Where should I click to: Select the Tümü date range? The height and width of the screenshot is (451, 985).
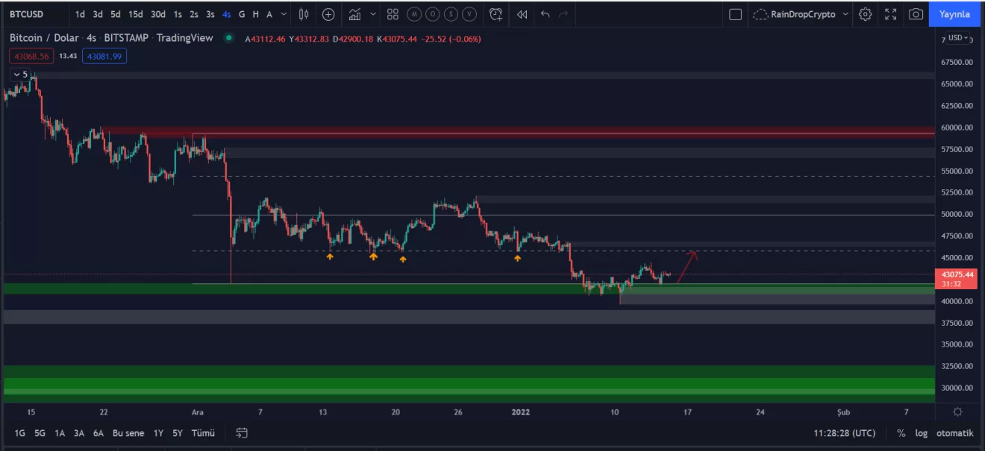[x=203, y=433]
